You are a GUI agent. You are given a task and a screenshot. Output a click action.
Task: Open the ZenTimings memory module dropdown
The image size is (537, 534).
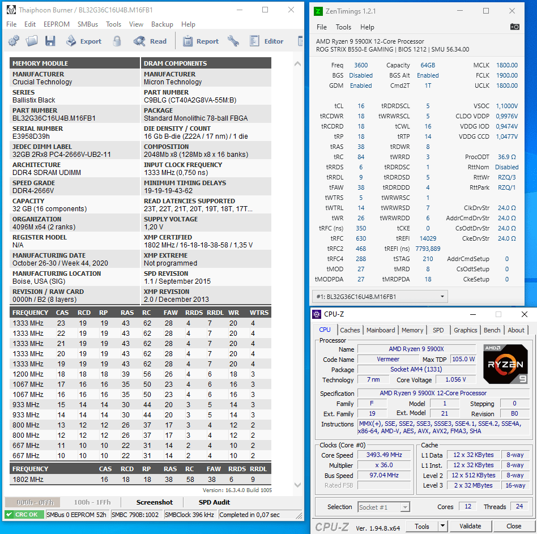pyautogui.click(x=380, y=296)
